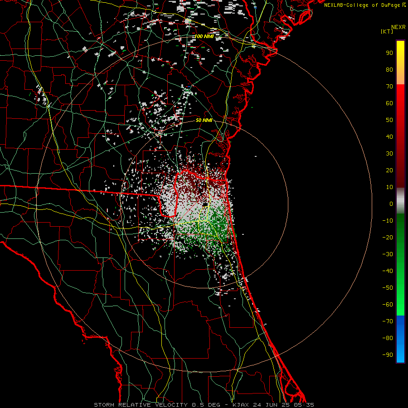
Task: Click the -90 value on the velocity scale
Action: coord(388,355)
